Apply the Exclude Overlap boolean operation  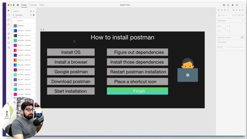[243, 15]
